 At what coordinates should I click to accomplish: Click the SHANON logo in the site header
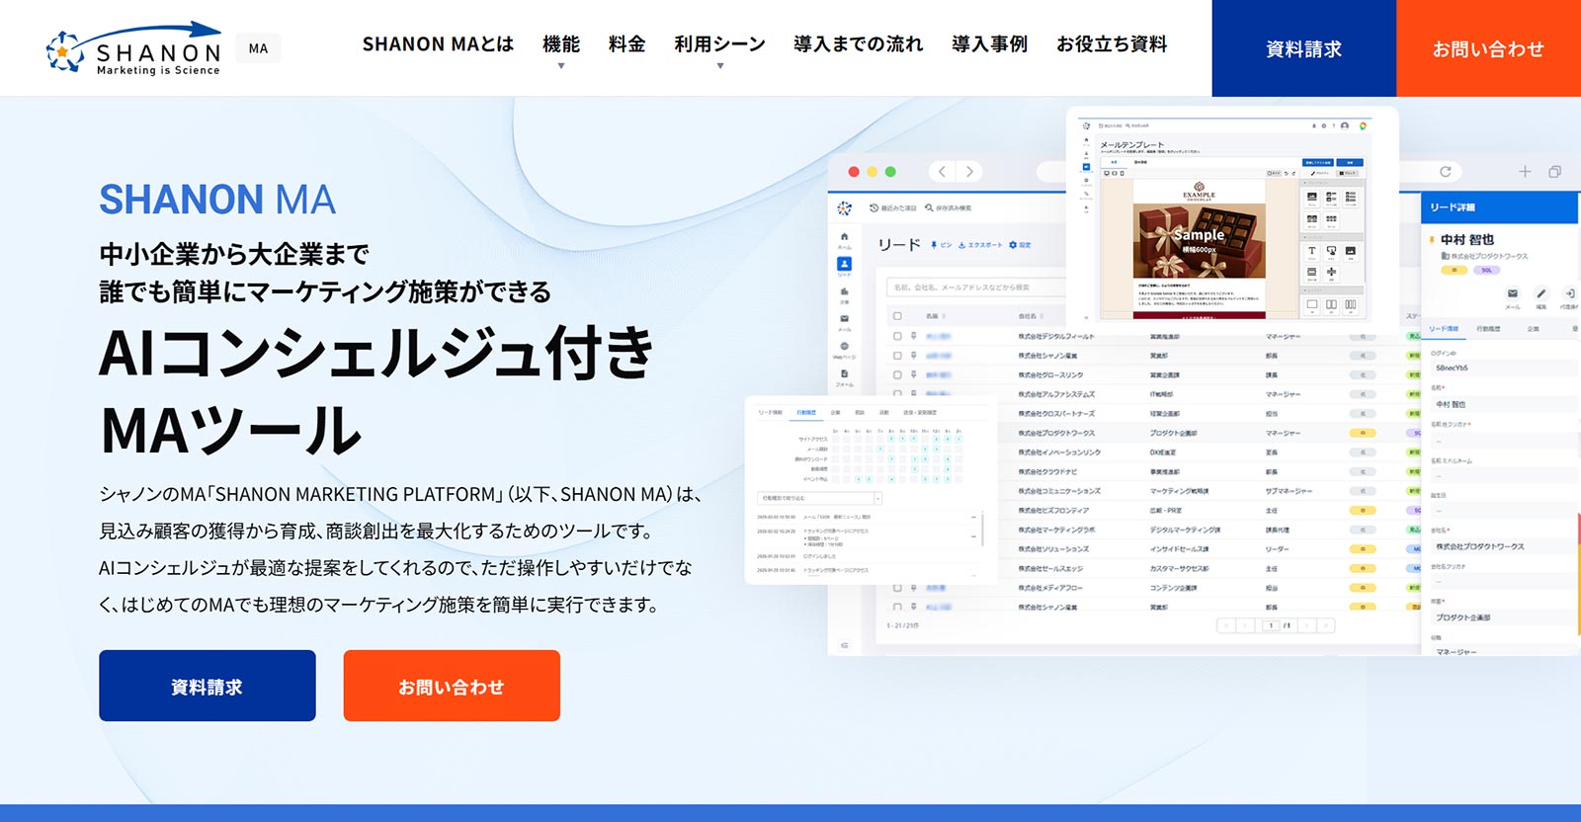[x=133, y=48]
